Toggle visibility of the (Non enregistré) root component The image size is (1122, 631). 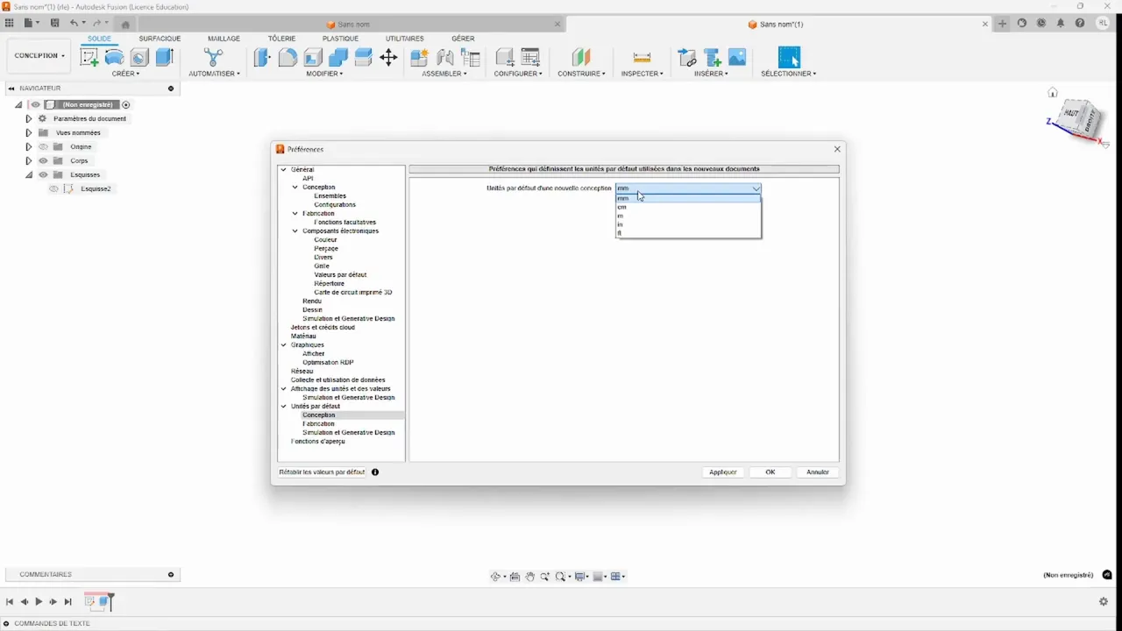pyautogui.click(x=36, y=105)
